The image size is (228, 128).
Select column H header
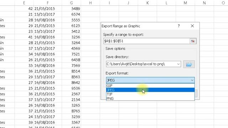[x=90, y=3]
